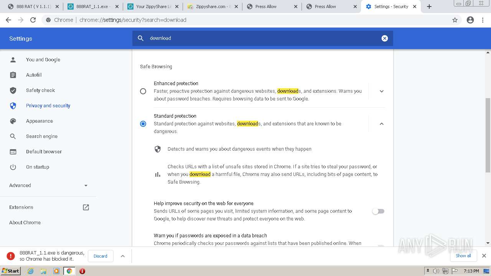Reload the current settings page
491x276 pixels.
tap(33, 20)
